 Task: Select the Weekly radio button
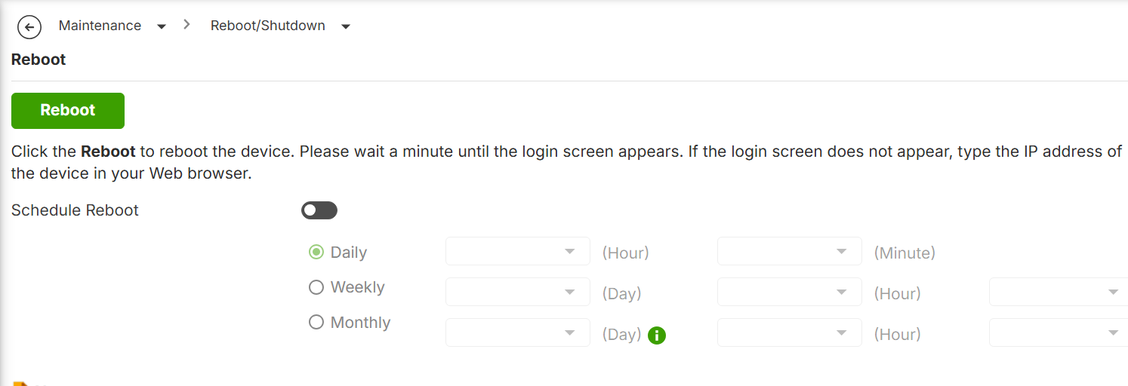(316, 287)
